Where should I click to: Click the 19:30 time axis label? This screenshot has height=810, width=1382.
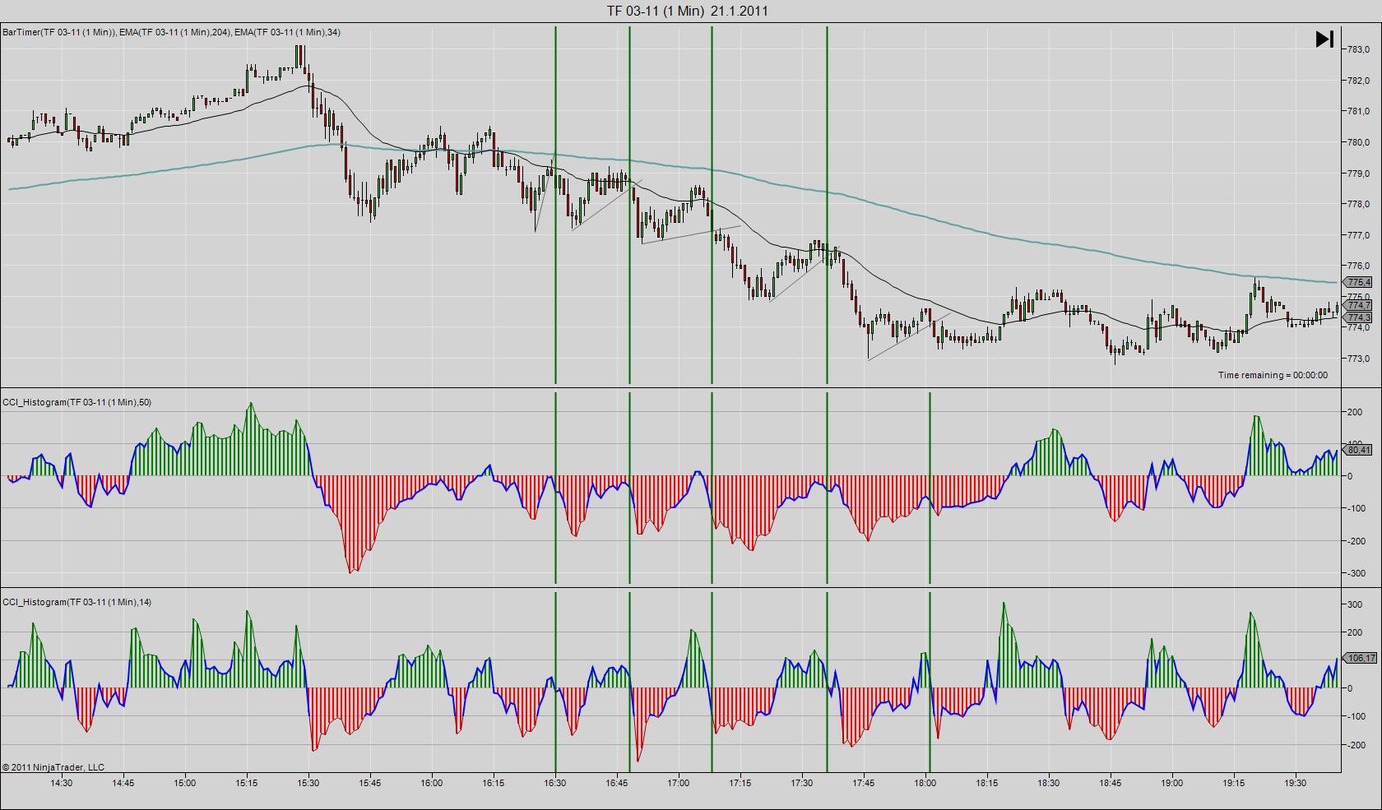(x=1296, y=783)
